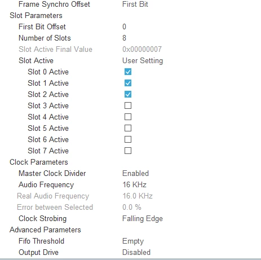Open the Output Drive Disabled dropdown
Screen dimensions: 261x260
tap(136, 252)
